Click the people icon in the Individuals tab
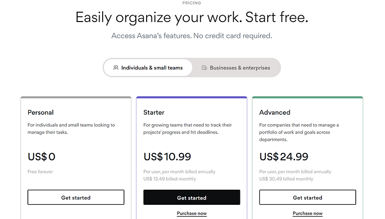The width and height of the screenshot is (385, 219). [x=116, y=68]
